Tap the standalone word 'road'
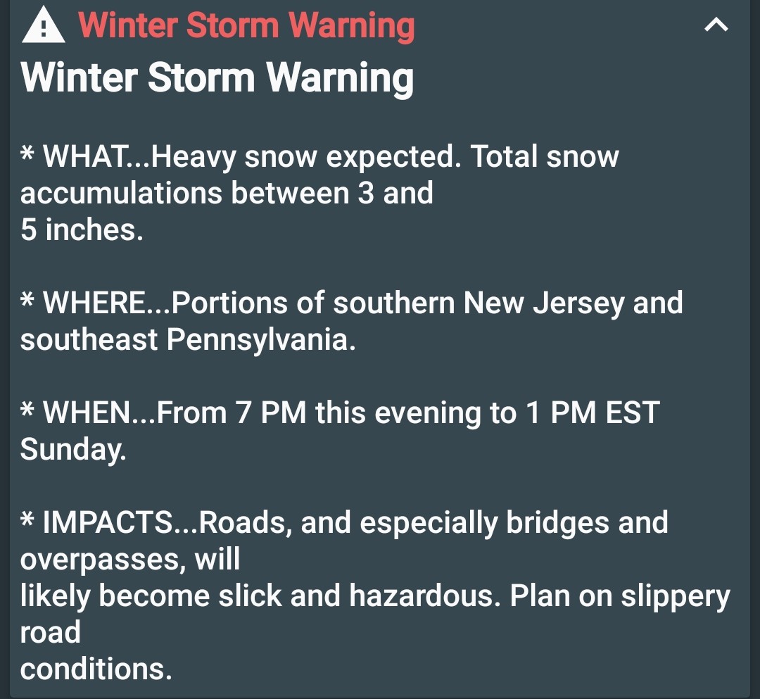Image resolution: width=760 pixels, height=699 pixels. [50, 633]
